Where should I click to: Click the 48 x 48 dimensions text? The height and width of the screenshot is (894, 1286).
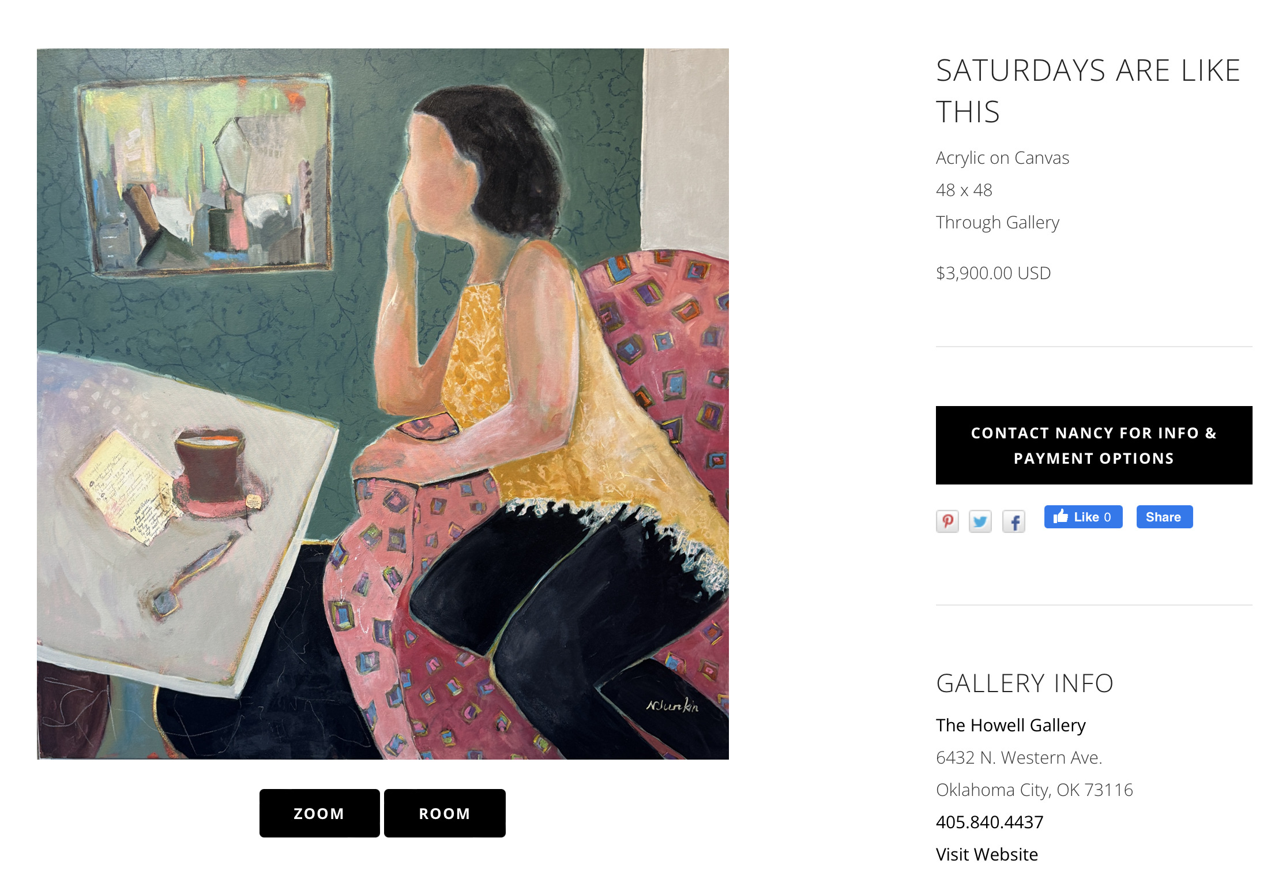click(x=964, y=190)
